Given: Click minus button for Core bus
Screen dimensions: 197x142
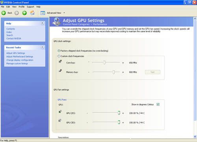Looking at the screenshot, I should point(89,62).
